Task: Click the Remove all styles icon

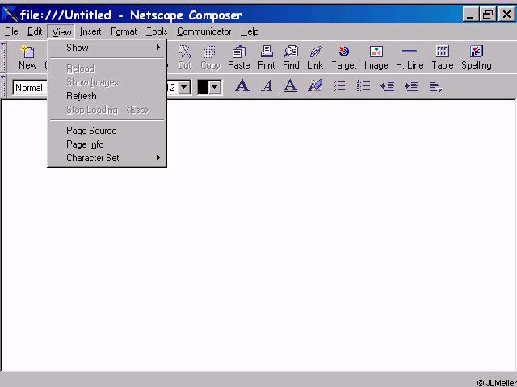Action: [x=315, y=86]
